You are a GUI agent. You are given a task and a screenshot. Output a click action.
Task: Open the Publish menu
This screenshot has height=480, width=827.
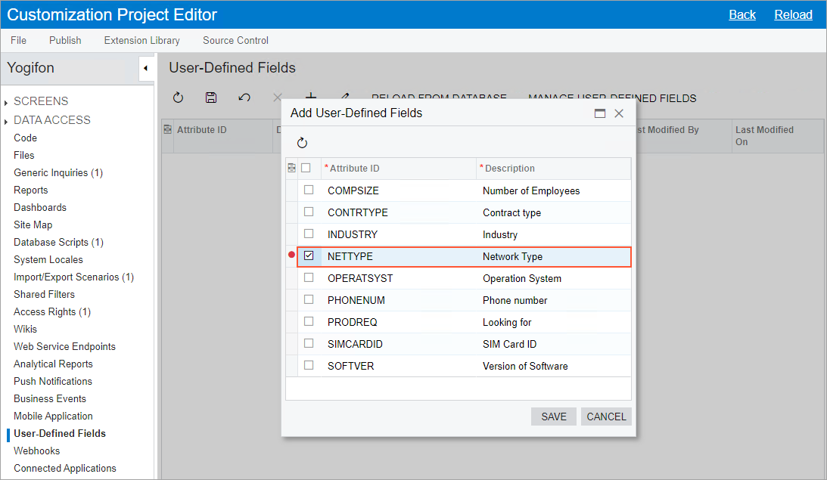(65, 40)
